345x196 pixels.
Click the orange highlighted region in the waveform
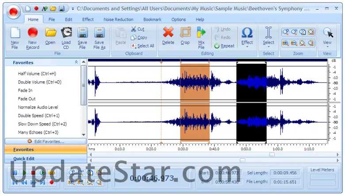pyautogui.click(x=195, y=103)
